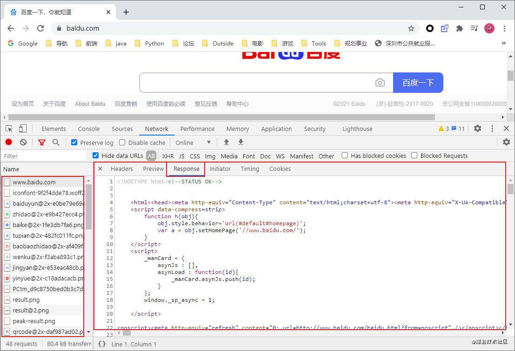Image resolution: width=515 pixels, height=351 pixels.
Task: Filter requests by JS type
Action: (x=181, y=156)
